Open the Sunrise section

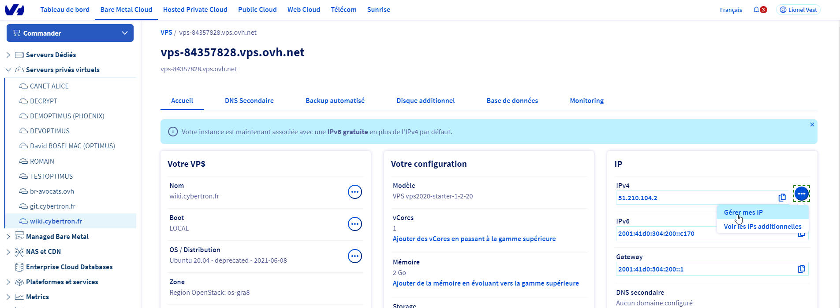[379, 10]
